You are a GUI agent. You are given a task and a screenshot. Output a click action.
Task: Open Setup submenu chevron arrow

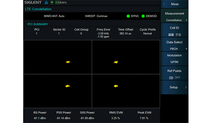[x=186, y=87]
